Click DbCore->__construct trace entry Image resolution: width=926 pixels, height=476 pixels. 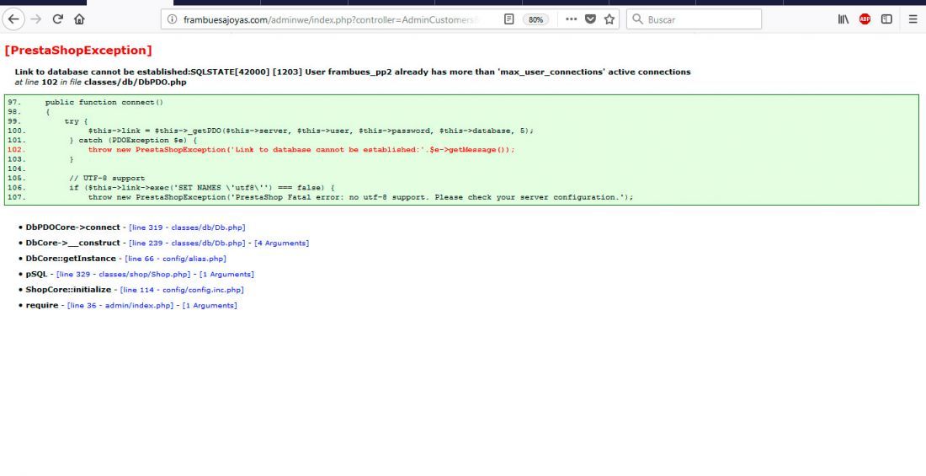click(72, 243)
